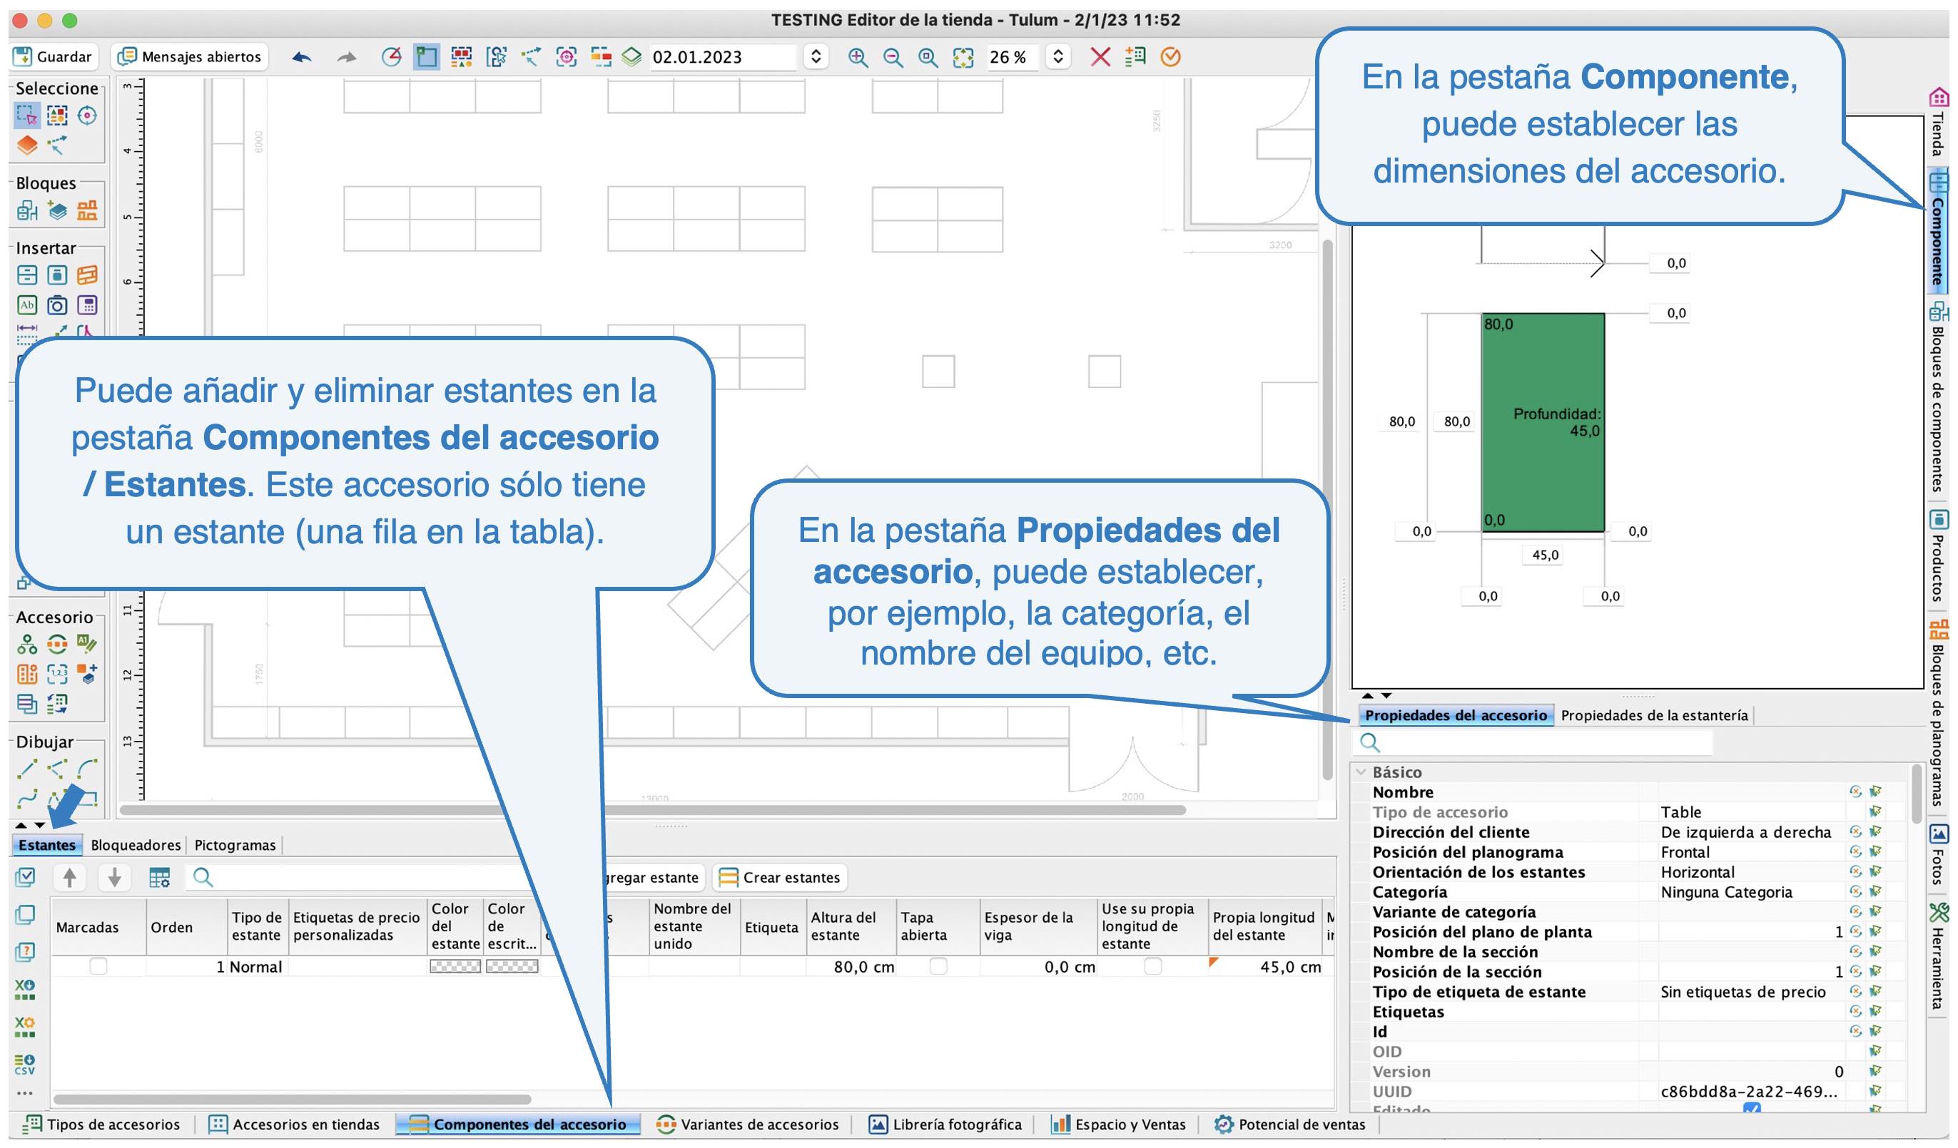
Task: Click the three dots more options in shelf sidebar
Action: (24, 1095)
